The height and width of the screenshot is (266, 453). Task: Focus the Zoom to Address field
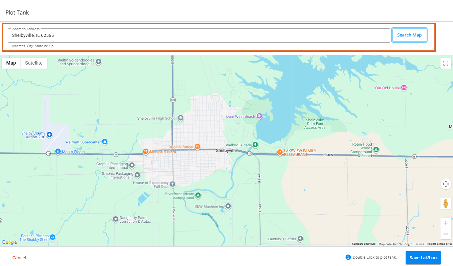tap(199, 35)
